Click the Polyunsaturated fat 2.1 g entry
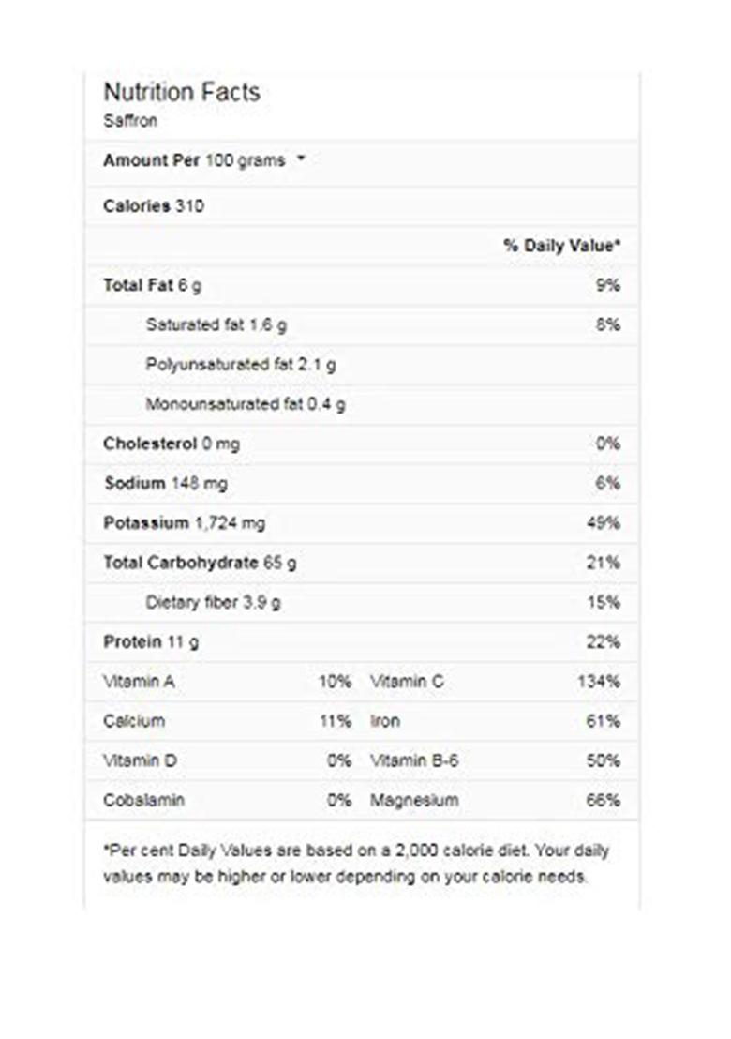The image size is (731, 1039). pyautogui.click(x=241, y=365)
